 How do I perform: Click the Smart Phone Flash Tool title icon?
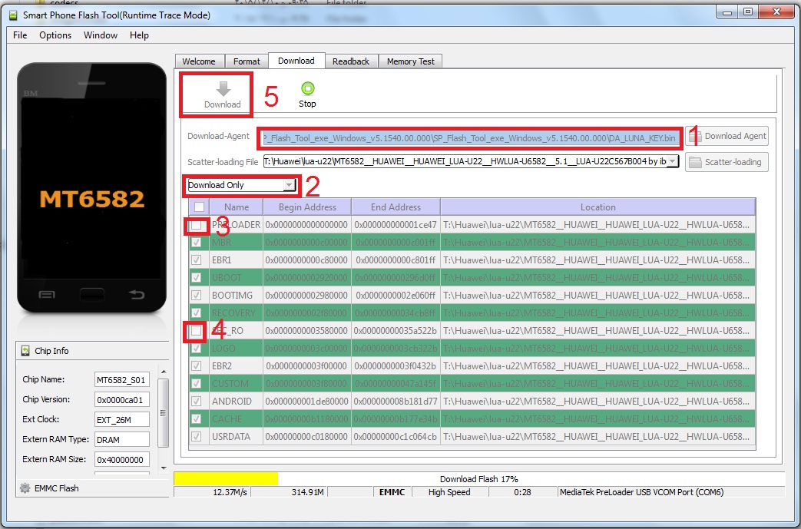(x=13, y=15)
